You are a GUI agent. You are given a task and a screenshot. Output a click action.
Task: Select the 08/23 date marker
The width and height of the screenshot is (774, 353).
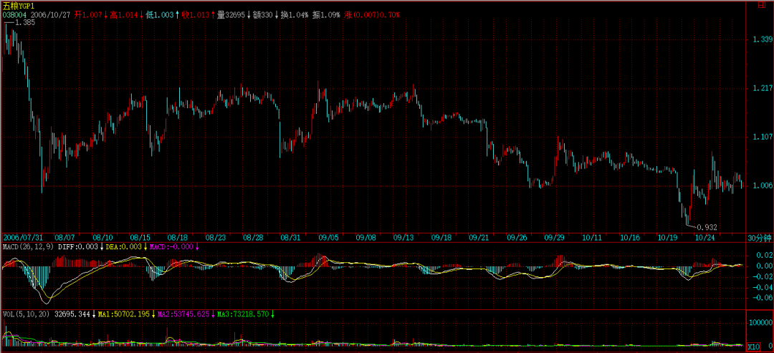coord(216,237)
